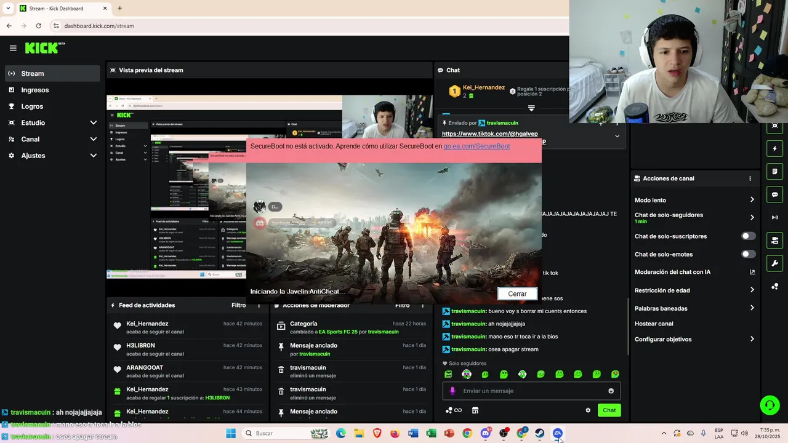Open Chat de solo-seguidores options
Viewport: 788px width, 443px height.
click(x=694, y=218)
